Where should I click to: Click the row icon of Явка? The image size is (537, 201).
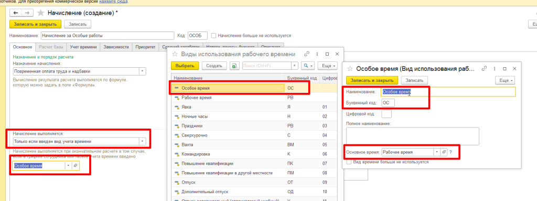coord(177,108)
